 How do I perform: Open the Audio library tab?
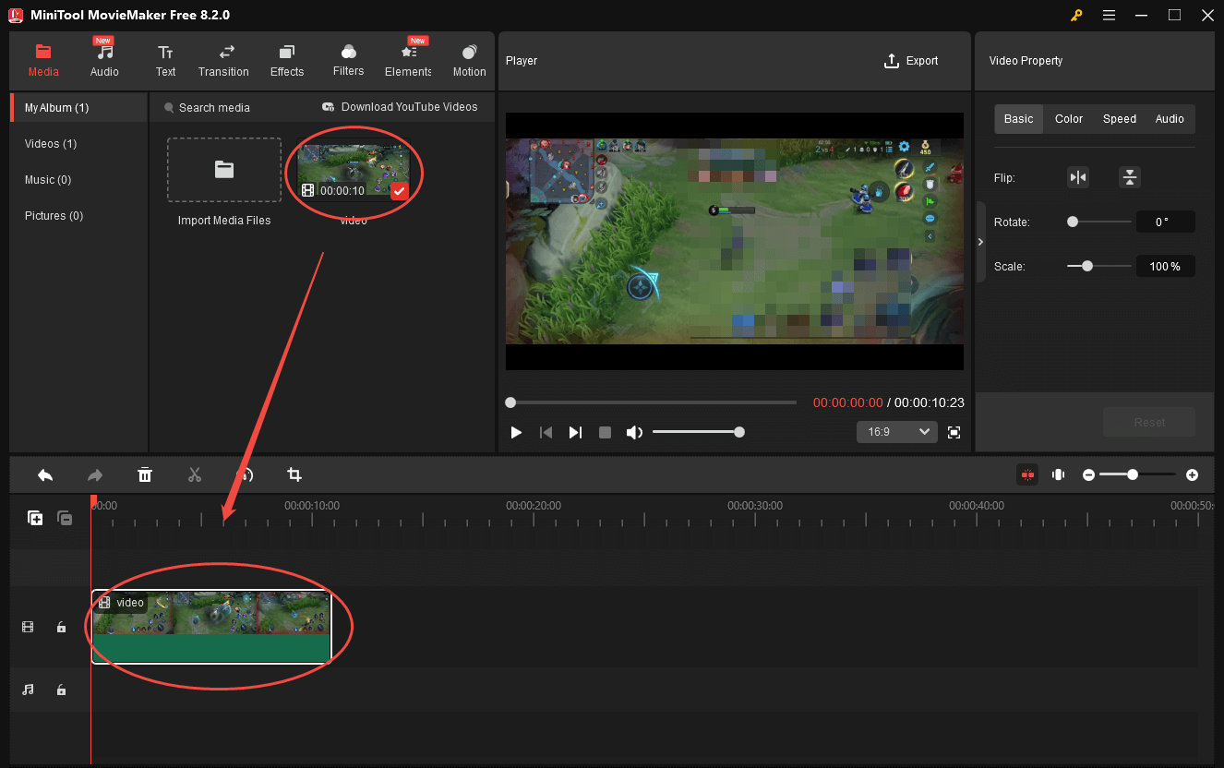coord(104,60)
